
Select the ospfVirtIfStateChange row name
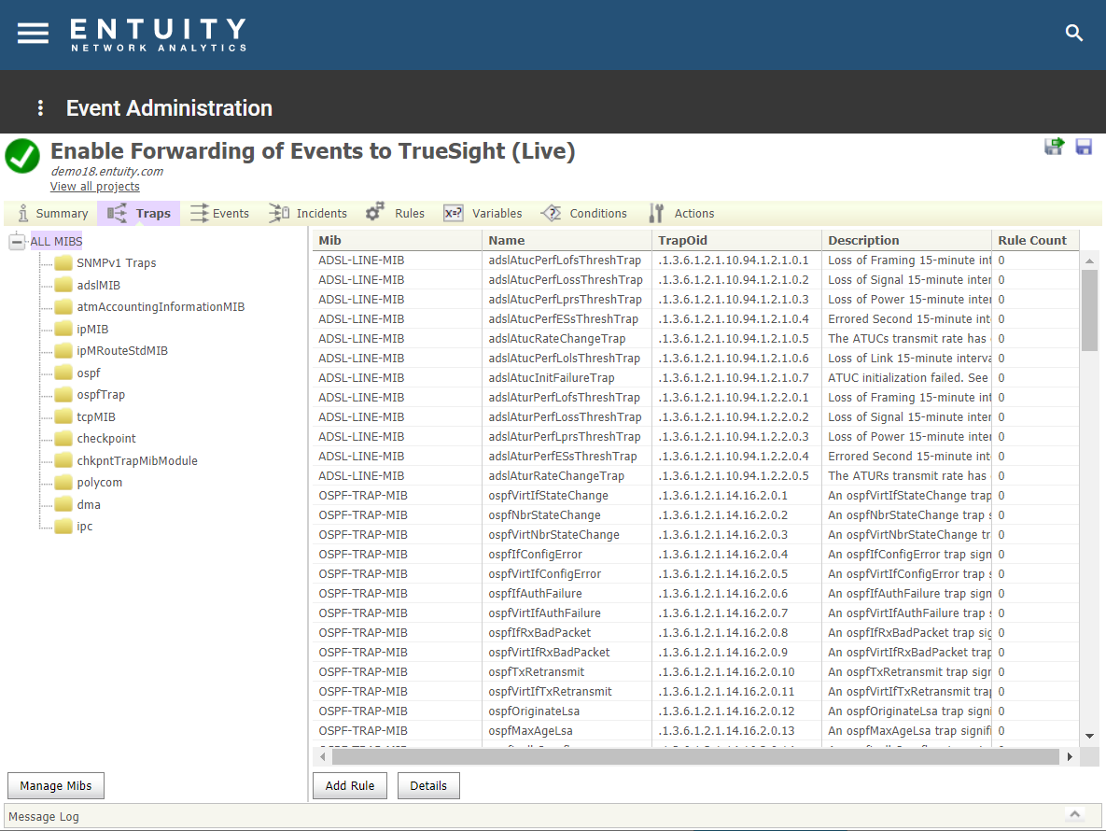(548, 496)
